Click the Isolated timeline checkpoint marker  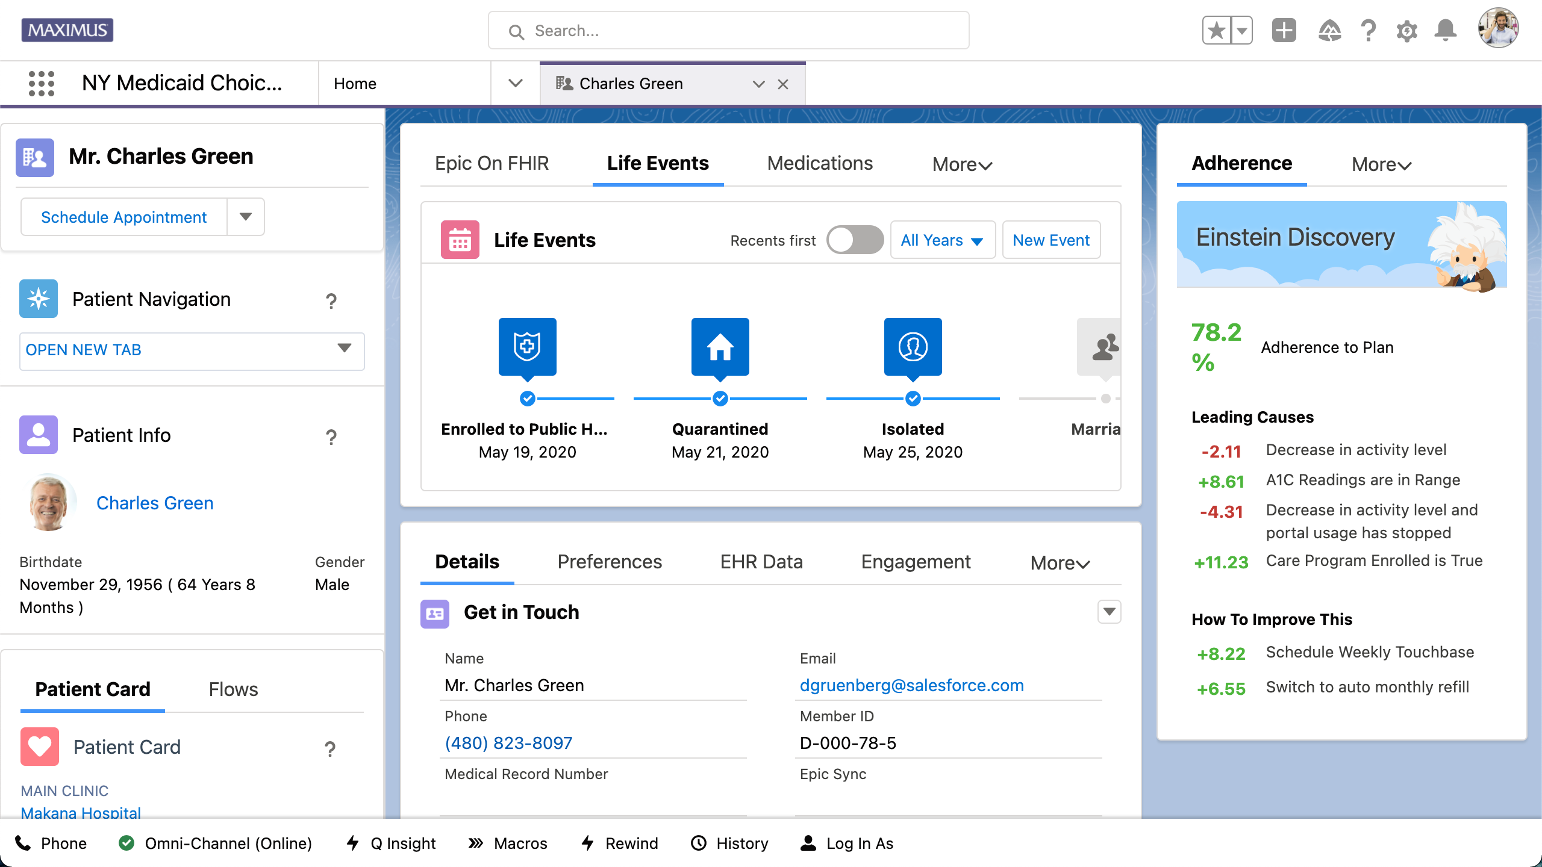coord(913,398)
